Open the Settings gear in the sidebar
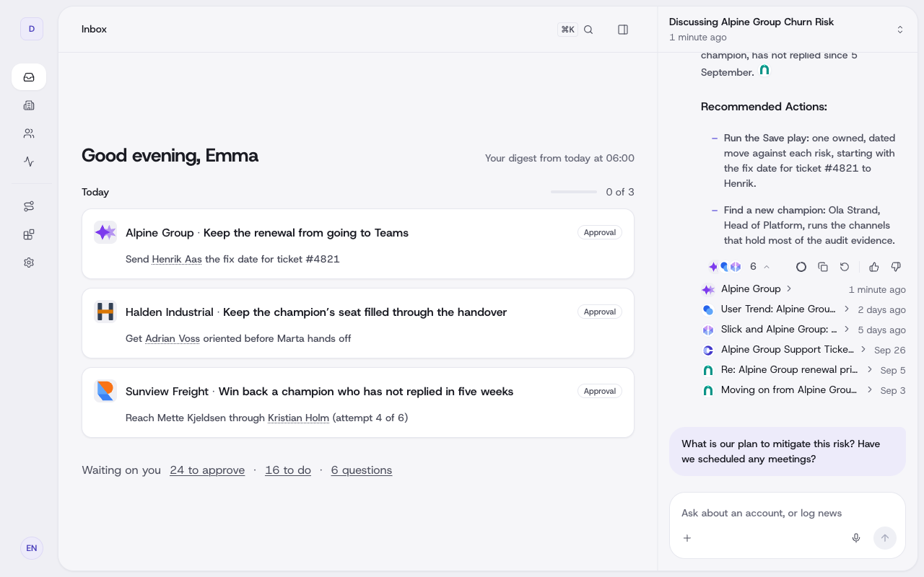 pos(29,263)
